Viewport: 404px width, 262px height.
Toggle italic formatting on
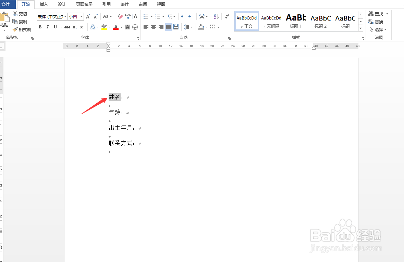48,27
